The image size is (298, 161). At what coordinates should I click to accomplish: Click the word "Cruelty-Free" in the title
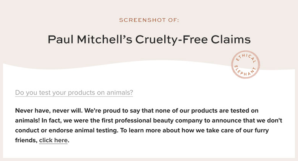(x=172, y=40)
